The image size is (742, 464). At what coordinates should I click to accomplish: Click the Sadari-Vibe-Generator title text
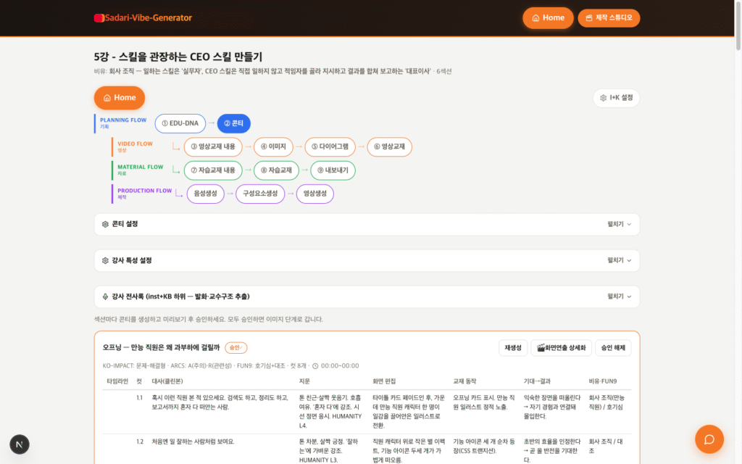click(148, 18)
